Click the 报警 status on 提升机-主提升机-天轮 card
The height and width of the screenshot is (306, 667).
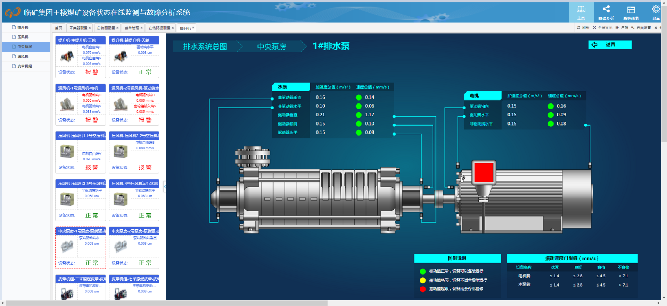[x=92, y=72]
